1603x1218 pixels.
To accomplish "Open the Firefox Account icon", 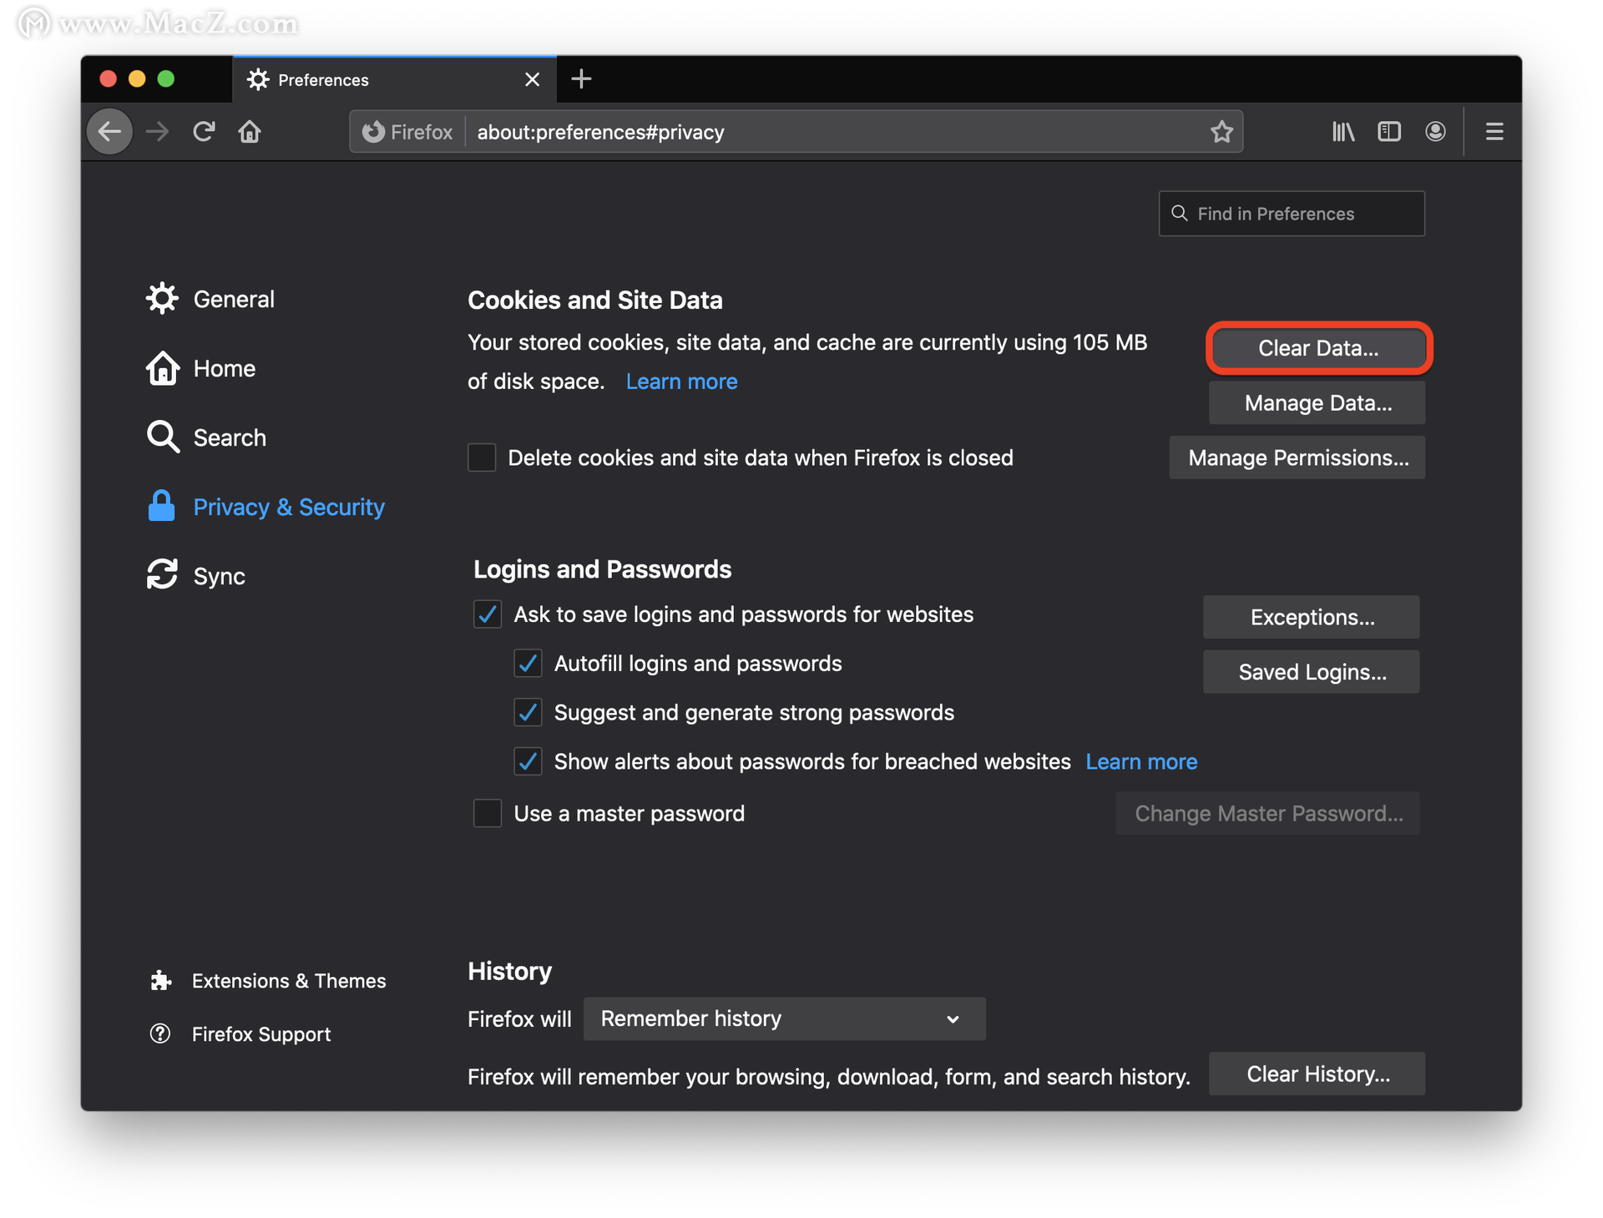I will [1435, 132].
